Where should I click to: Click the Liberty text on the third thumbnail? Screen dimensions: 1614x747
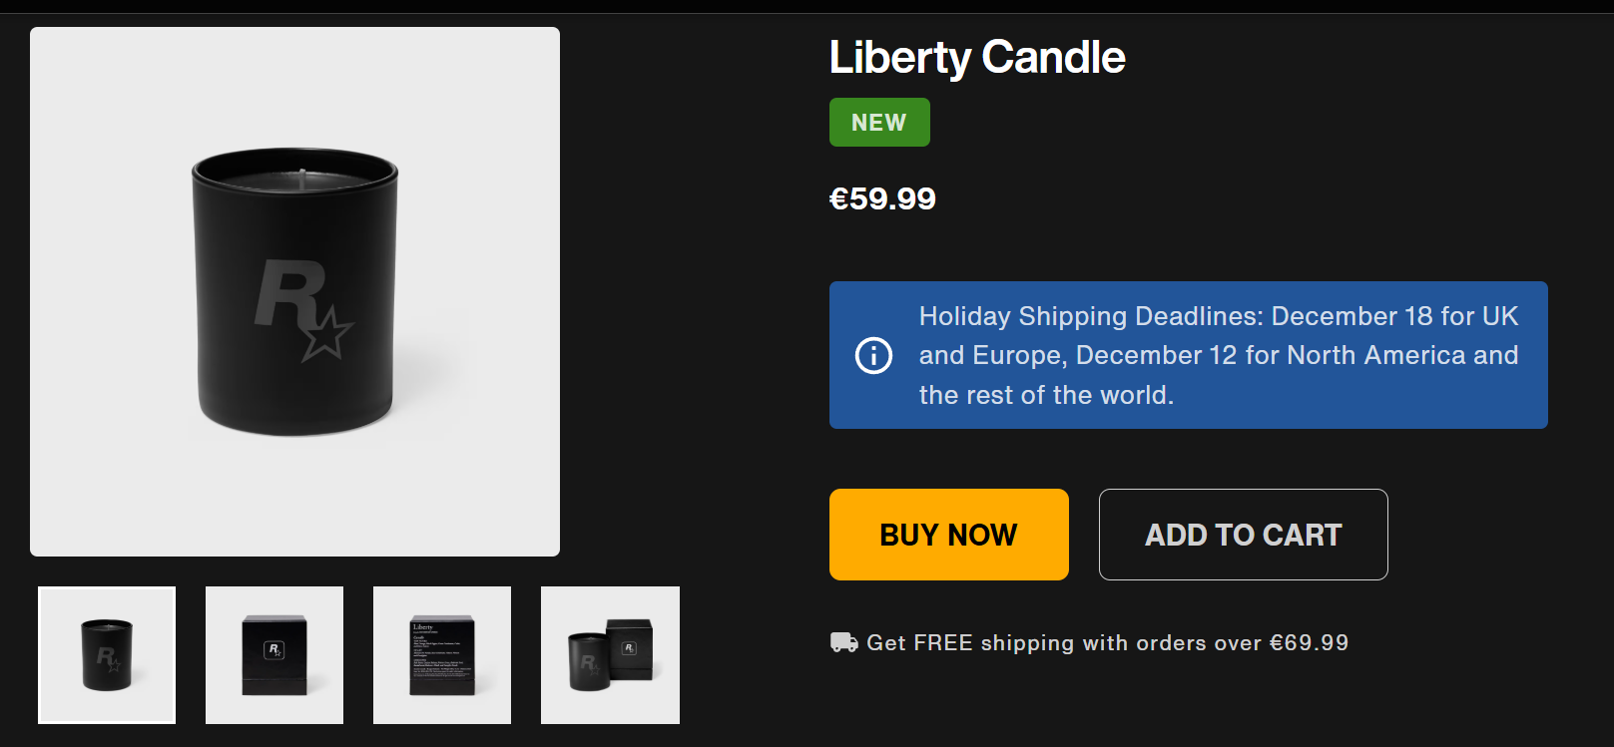point(423,627)
